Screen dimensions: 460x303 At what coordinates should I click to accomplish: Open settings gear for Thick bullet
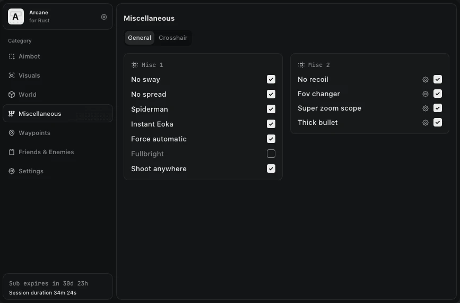tap(426, 123)
